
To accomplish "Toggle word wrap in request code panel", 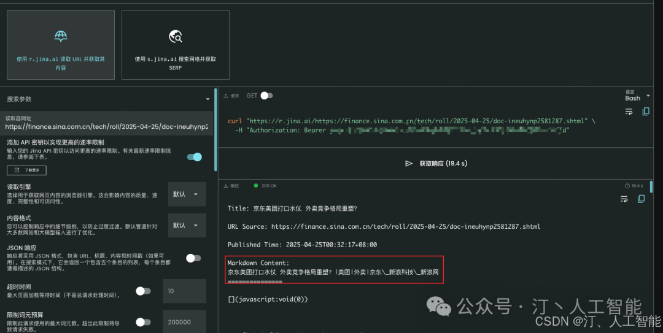I will (629, 112).
